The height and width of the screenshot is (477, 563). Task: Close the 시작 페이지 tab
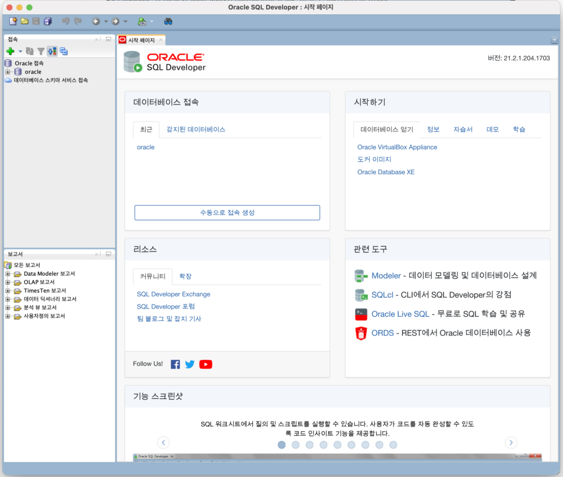pyautogui.click(x=161, y=40)
